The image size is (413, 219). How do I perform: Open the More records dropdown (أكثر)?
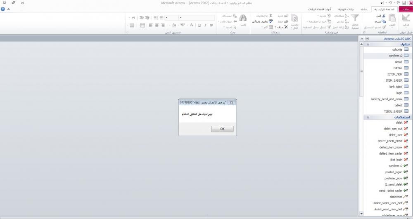click(x=267, y=27)
